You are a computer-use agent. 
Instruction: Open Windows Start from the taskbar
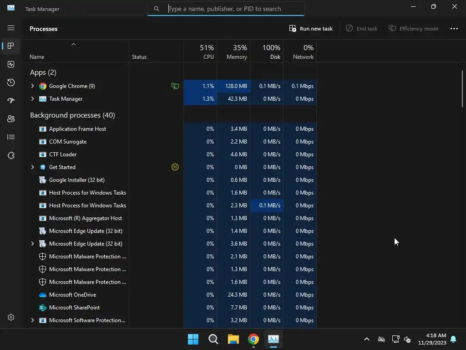pos(193,339)
